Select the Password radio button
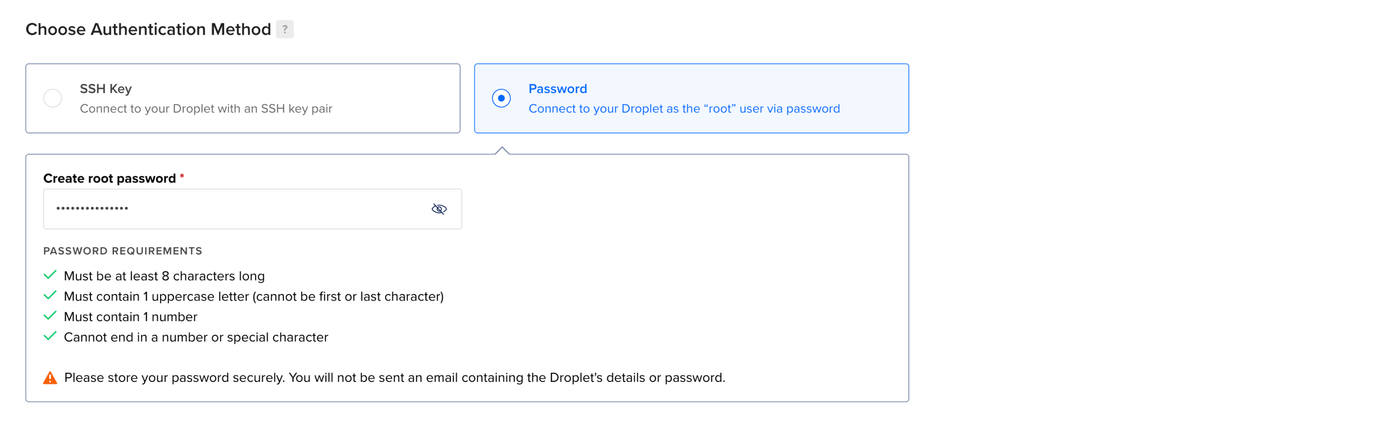 pyautogui.click(x=501, y=98)
